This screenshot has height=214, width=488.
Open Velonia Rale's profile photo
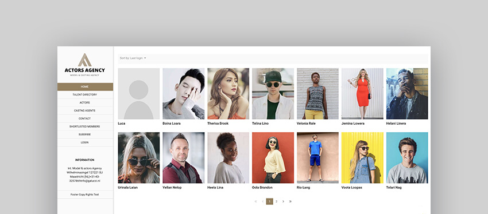317,94
